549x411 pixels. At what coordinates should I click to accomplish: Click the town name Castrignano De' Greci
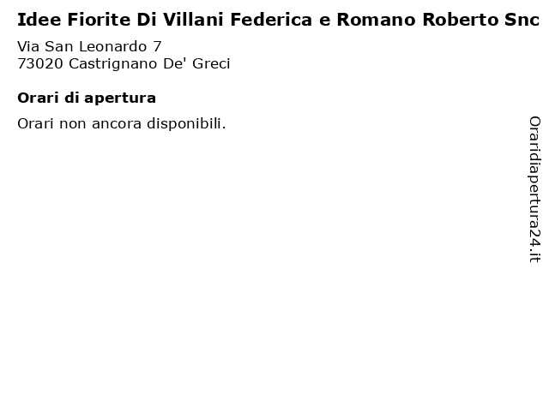[149, 63]
